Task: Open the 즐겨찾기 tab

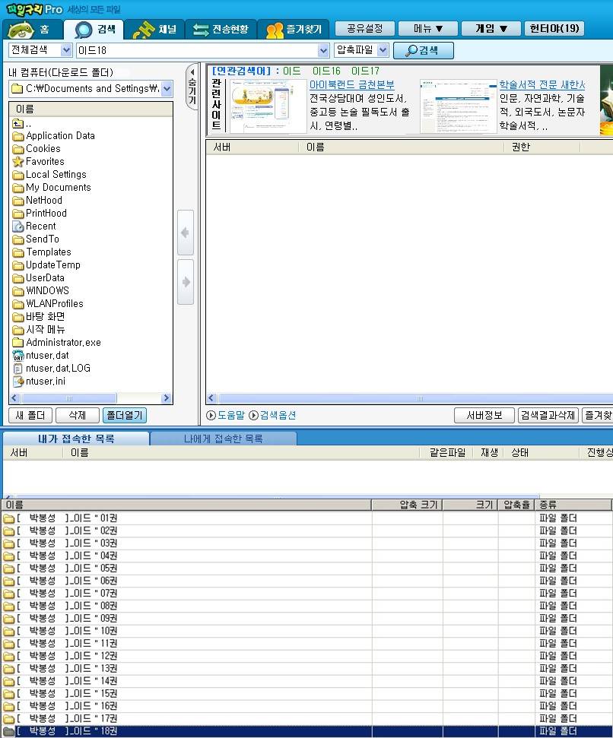Action: [294, 30]
